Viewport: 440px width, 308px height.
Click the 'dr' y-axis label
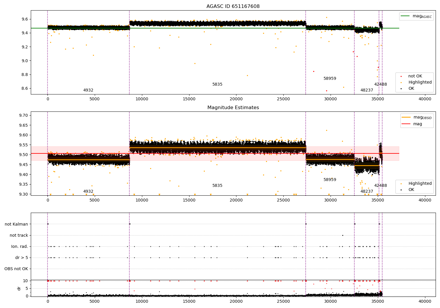pyautogui.click(x=19, y=288)
